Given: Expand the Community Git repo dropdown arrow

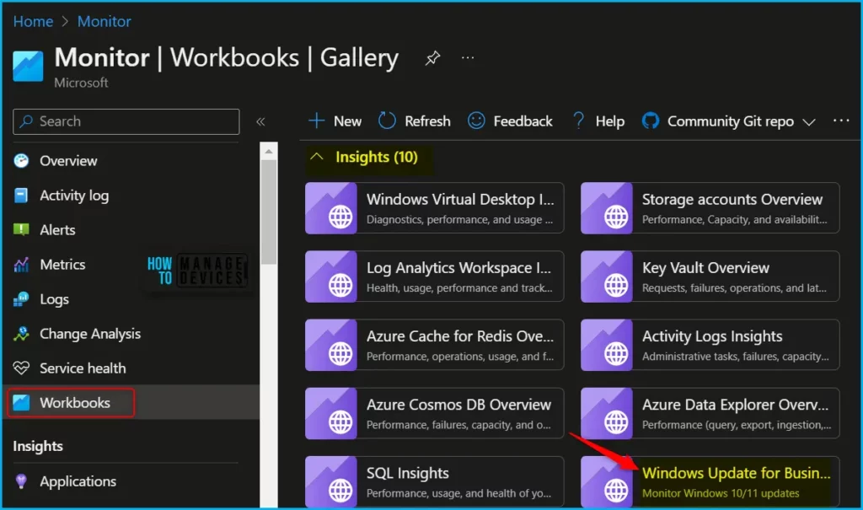Looking at the screenshot, I should 808,121.
